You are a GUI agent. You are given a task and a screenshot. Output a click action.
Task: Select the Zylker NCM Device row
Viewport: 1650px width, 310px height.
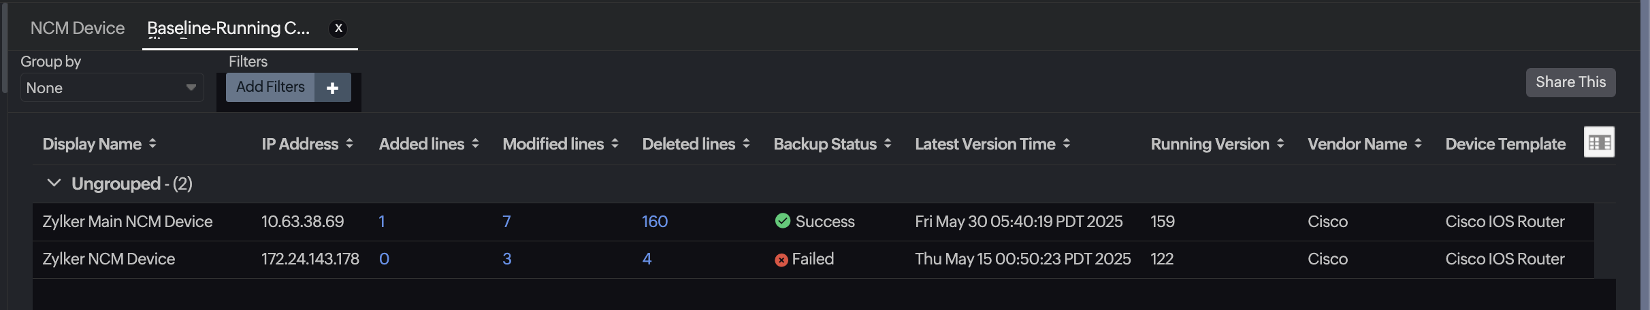pos(109,259)
